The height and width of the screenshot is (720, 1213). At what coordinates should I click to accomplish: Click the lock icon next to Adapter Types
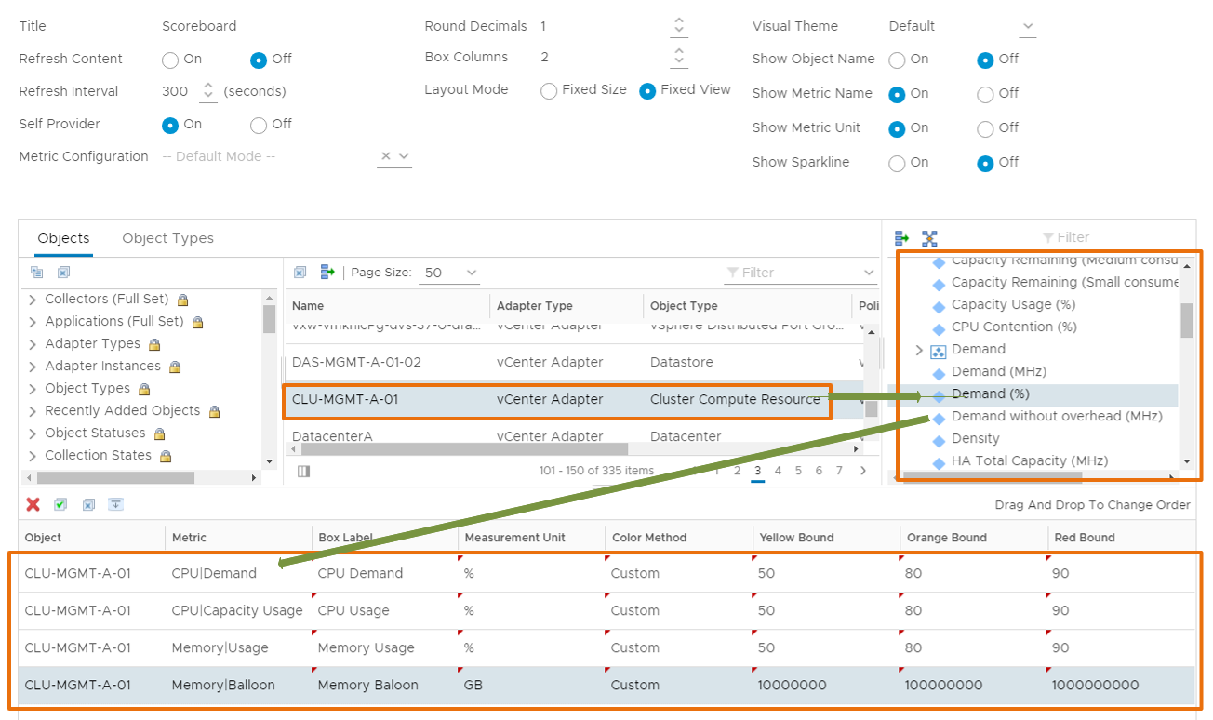pyautogui.click(x=154, y=344)
